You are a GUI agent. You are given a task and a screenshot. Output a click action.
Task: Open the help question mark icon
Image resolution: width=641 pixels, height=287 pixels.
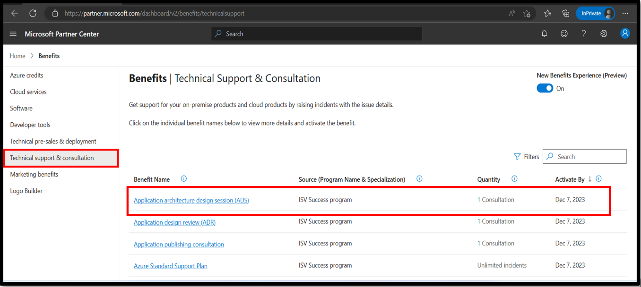click(584, 34)
